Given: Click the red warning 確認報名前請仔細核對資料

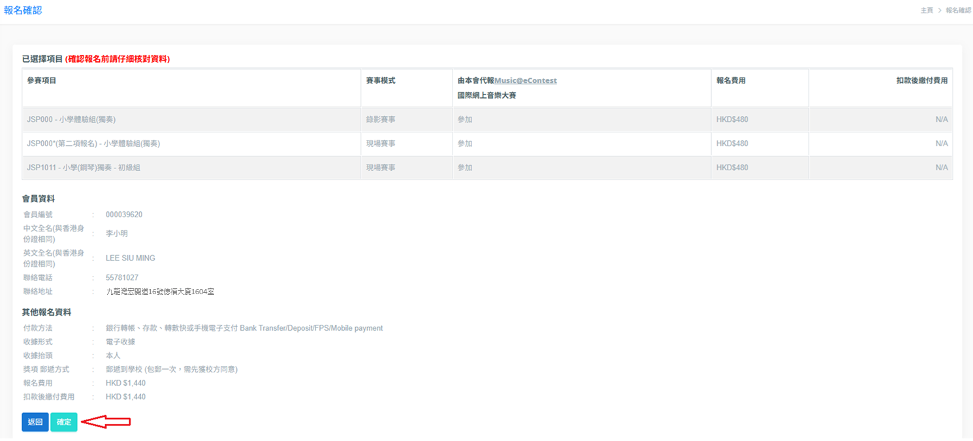Looking at the screenshot, I should pos(118,59).
